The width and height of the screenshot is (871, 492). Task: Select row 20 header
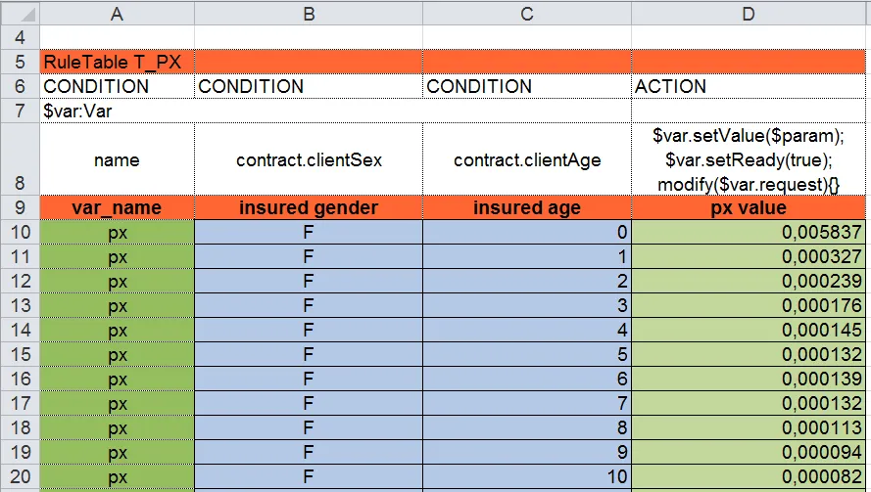(20, 477)
